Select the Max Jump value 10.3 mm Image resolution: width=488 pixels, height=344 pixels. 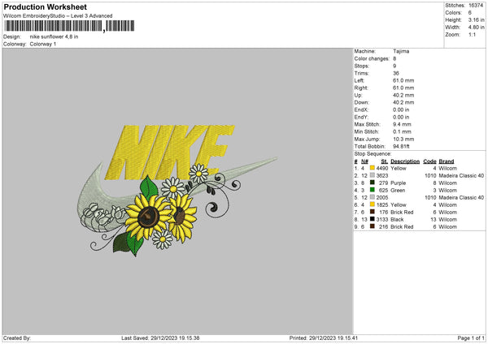pyautogui.click(x=403, y=139)
